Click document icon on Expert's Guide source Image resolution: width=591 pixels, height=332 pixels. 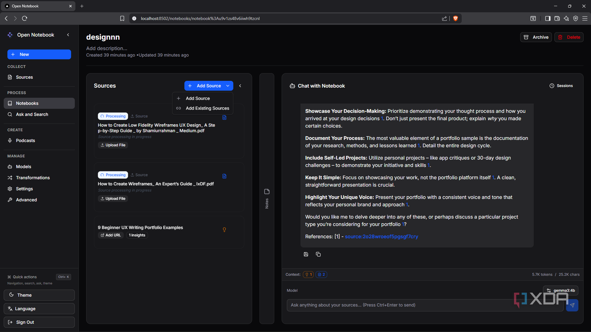point(224,176)
